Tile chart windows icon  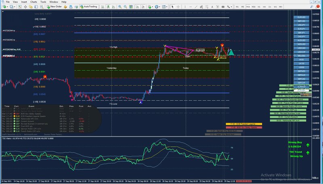coord(131,7)
